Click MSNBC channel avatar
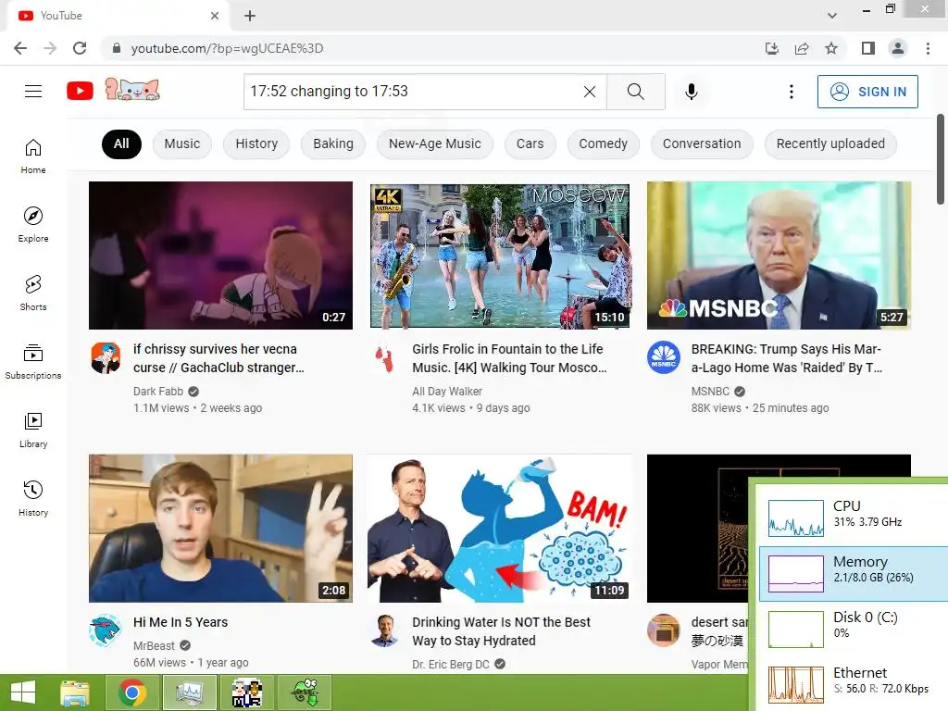 click(x=664, y=358)
